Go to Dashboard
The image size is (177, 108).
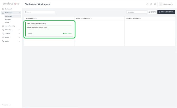(x=8, y=9)
